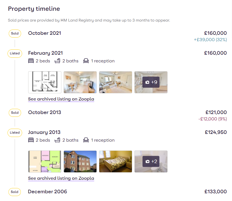Click the bed icon in the January 2013 listing
Screen dimensions: 232x201
point(31,140)
